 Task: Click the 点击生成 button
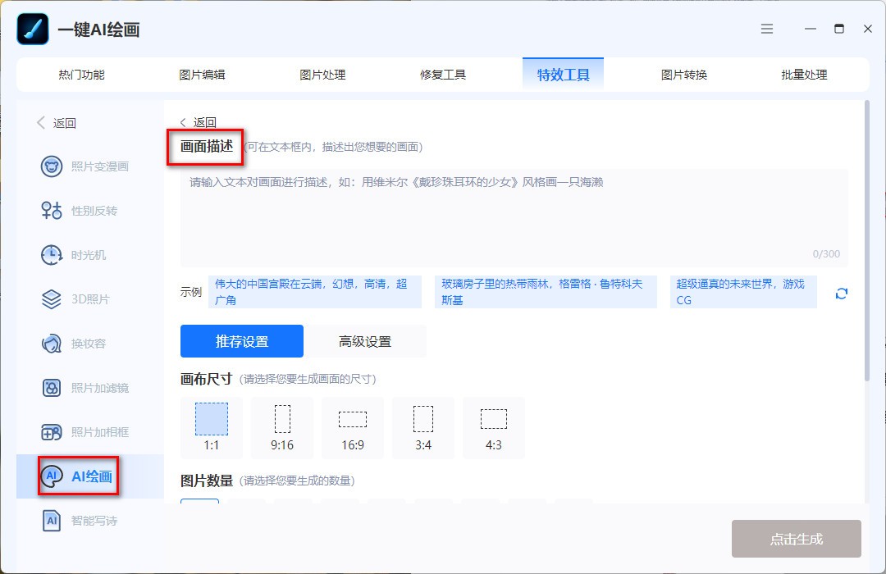tap(796, 539)
